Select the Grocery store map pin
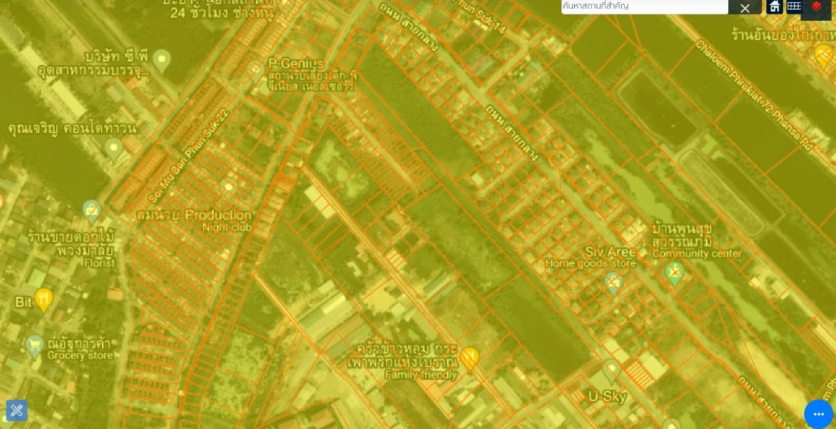This screenshot has height=429, width=836. (35, 346)
